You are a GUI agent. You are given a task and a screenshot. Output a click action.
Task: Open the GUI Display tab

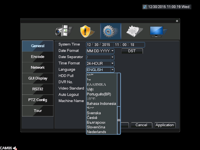pos(38,78)
